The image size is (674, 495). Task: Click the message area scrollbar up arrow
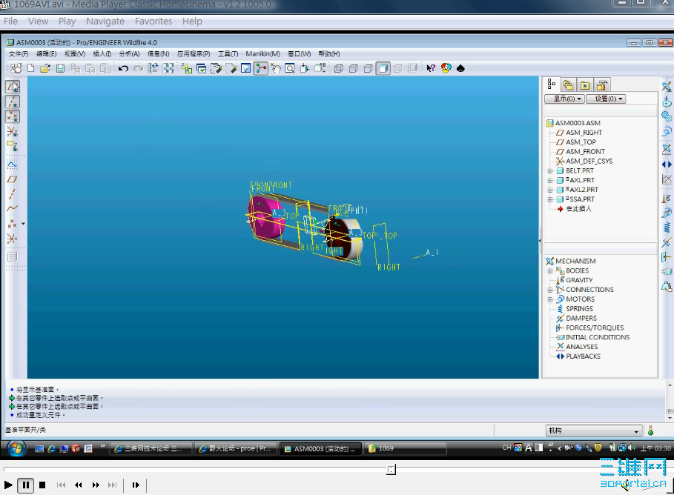(670, 385)
